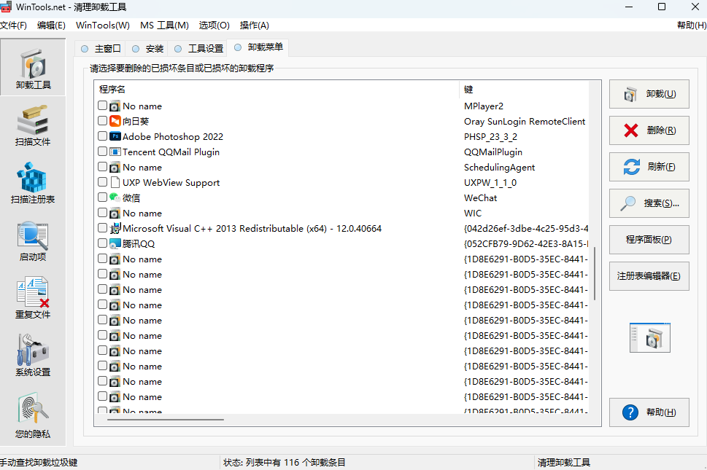The width and height of the screenshot is (707, 470).
Task: Open the 操作(A) menu
Action: click(x=255, y=26)
